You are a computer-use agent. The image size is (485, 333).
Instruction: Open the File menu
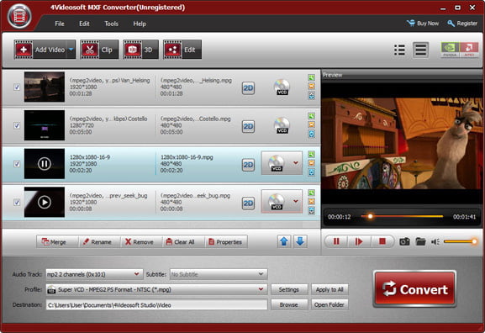click(60, 24)
